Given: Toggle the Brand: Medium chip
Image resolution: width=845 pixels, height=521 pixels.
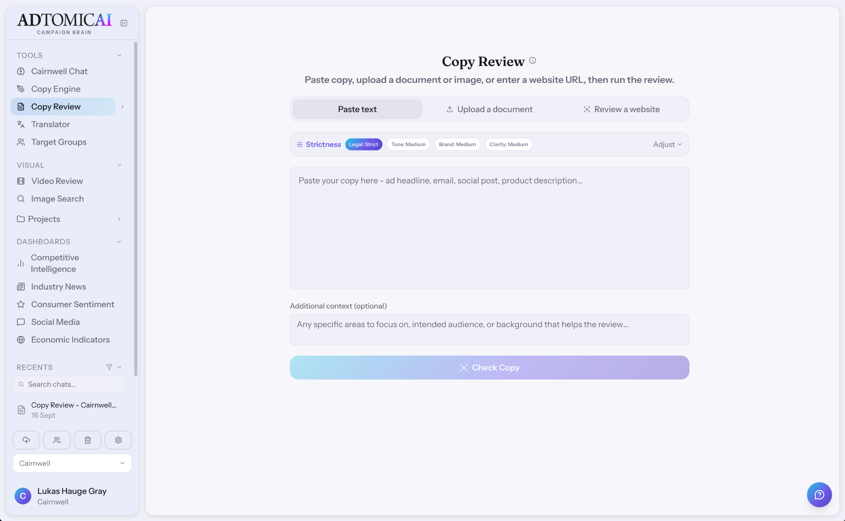Looking at the screenshot, I should (x=458, y=144).
